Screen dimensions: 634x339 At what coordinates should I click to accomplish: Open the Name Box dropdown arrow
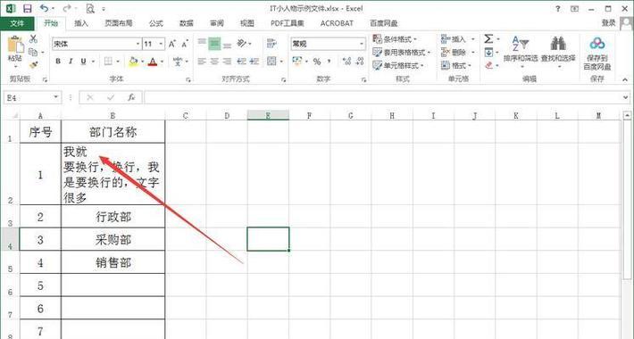(x=55, y=97)
